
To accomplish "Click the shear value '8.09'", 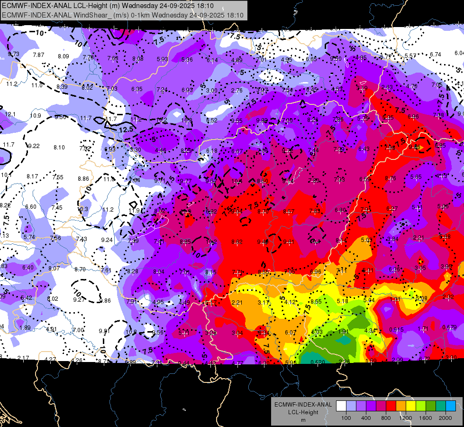I will (64, 56).
